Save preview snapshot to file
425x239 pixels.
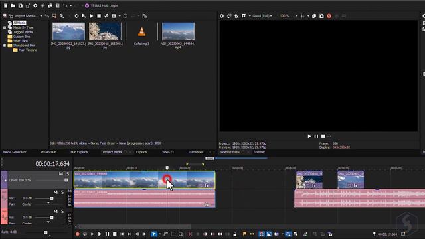tap(321, 16)
